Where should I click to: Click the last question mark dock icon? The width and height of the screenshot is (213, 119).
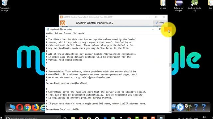point(204,107)
